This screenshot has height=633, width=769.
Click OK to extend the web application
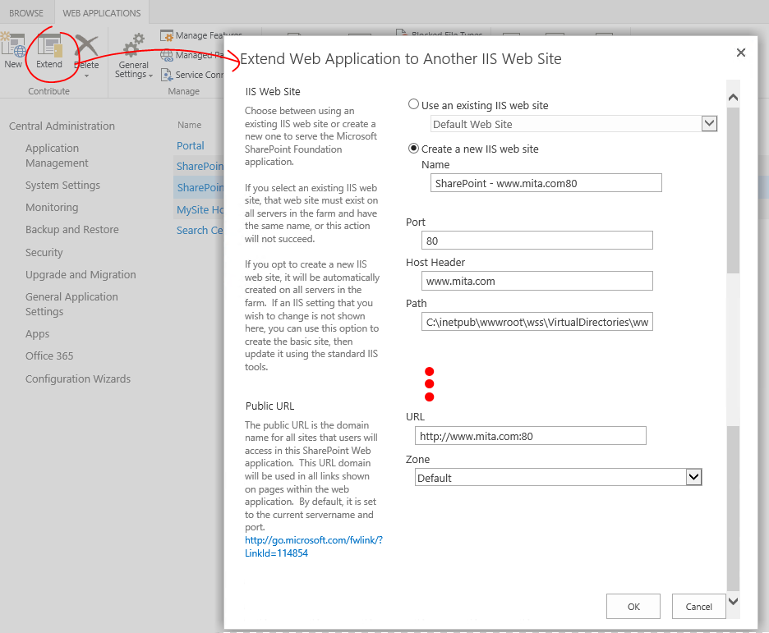click(x=633, y=606)
